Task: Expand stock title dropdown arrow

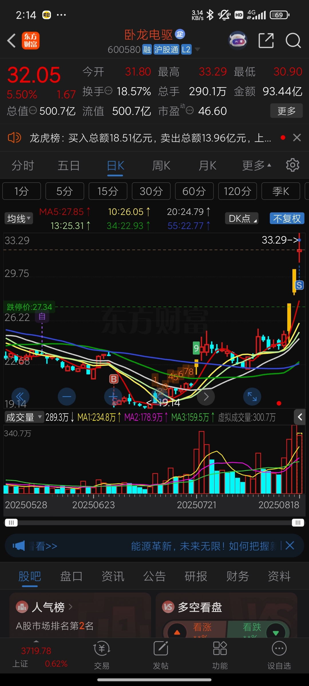Action: point(197,49)
